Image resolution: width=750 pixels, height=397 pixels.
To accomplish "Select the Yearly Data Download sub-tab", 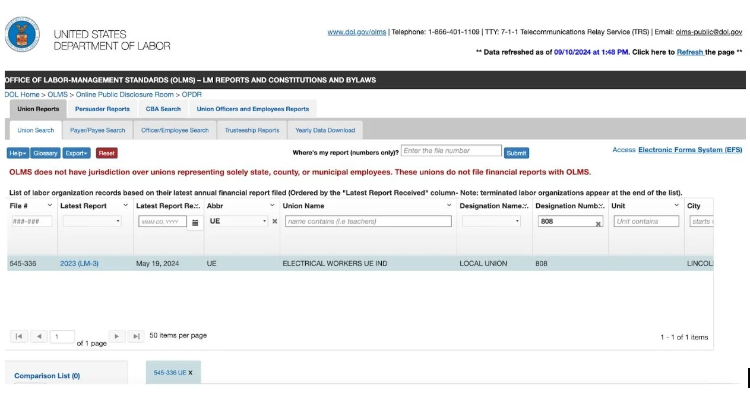I will [325, 130].
